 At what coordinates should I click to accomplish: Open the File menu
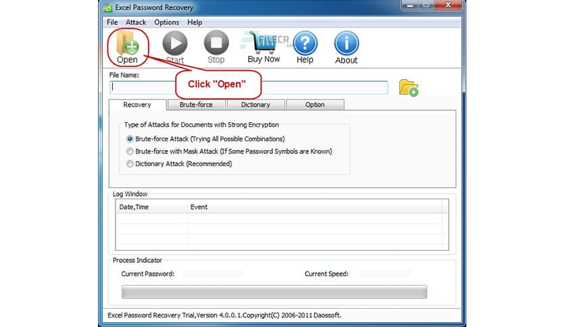click(x=112, y=22)
